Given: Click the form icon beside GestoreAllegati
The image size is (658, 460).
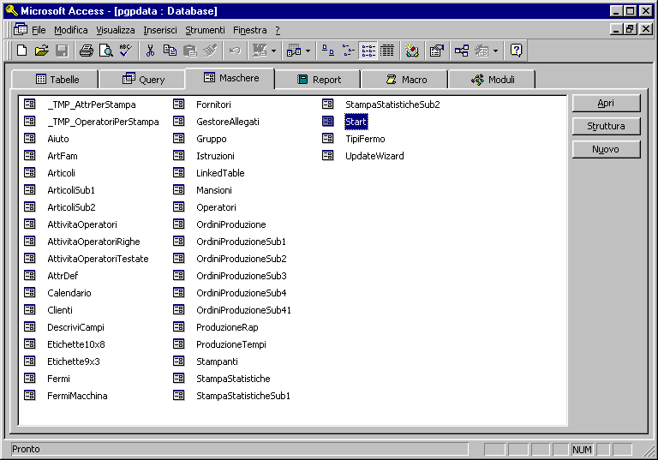Looking at the screenshot, I should coord(179,122).
